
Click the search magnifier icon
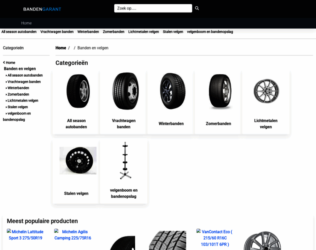tap(197, 8)
